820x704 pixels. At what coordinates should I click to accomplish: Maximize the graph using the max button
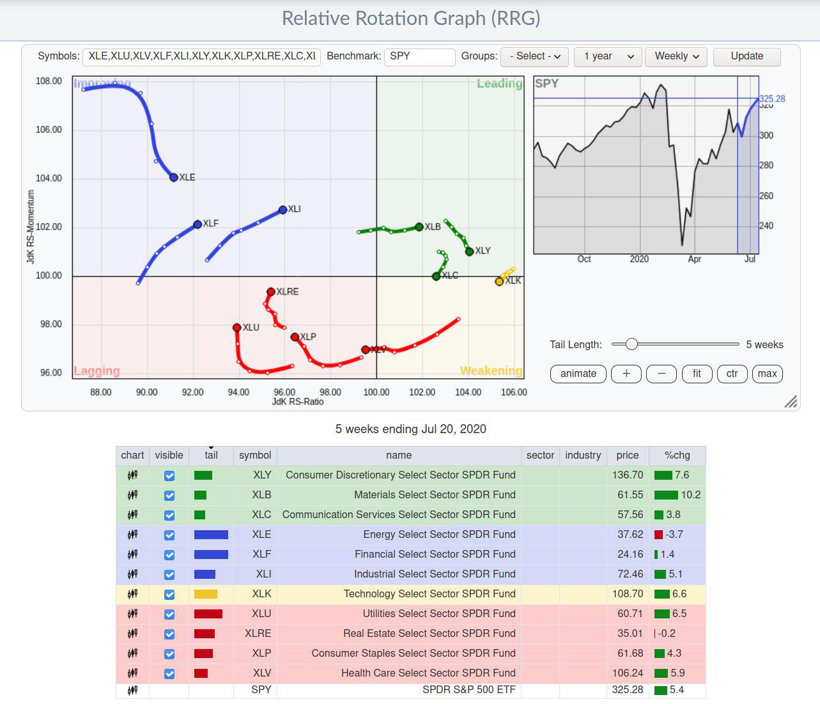768,374
